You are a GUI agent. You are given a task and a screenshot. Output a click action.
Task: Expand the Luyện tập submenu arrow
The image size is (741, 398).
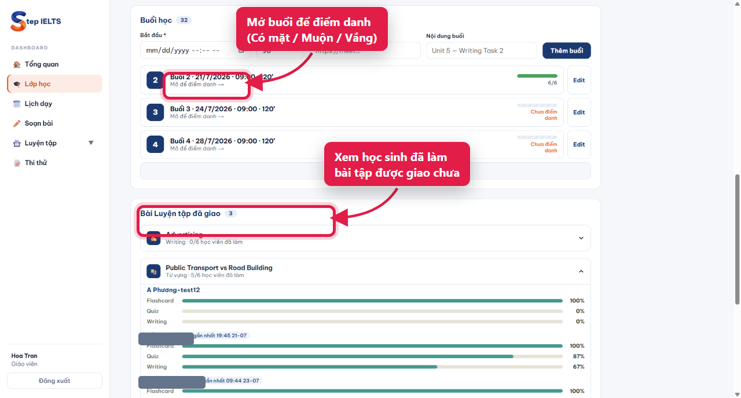(x=91, y=143)
